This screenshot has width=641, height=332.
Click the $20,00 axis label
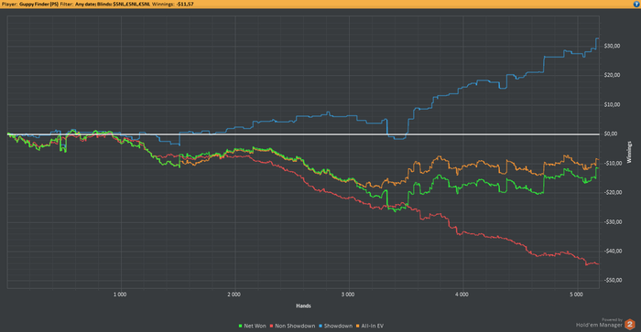click(x=612, y=75)
